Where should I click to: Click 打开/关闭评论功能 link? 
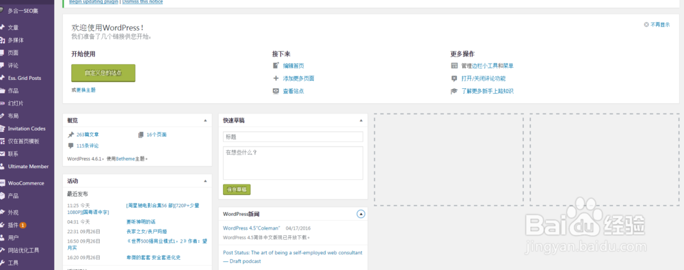(x=484, y=79)
